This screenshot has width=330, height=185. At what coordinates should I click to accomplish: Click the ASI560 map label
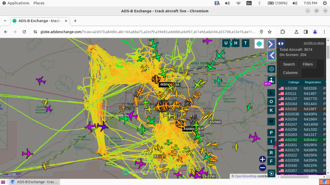pos(215,122)
